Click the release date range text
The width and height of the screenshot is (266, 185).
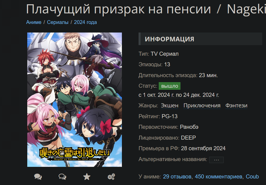pos(179,95)
